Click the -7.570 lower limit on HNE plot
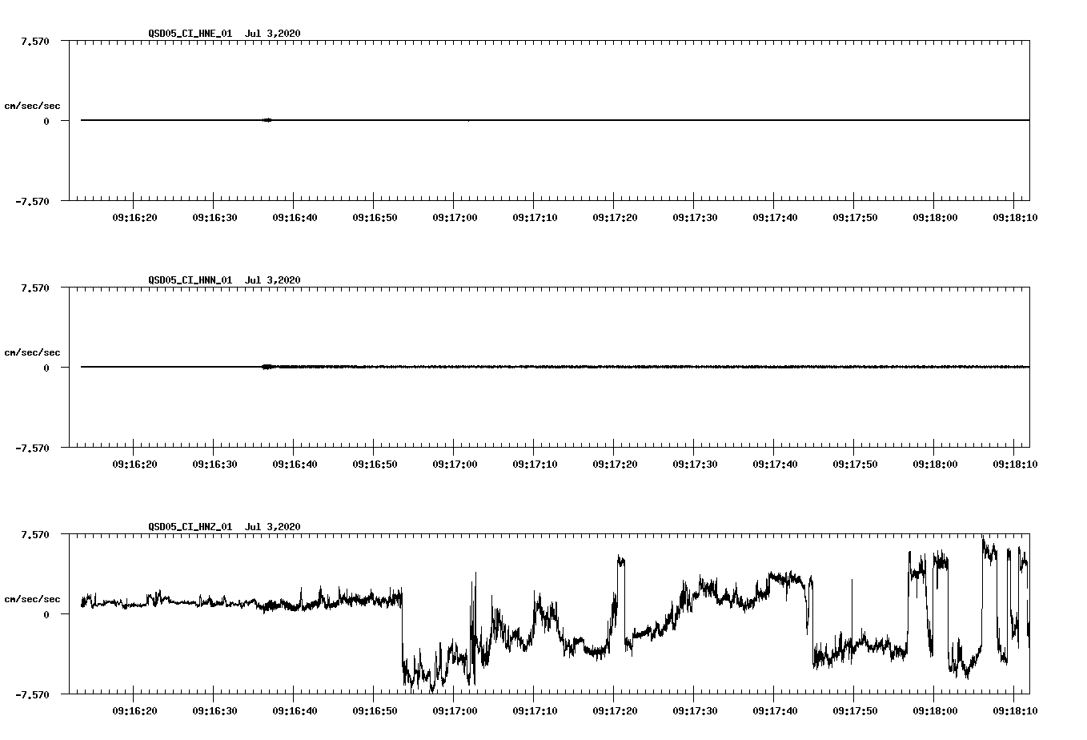The width and height of the screenshot is (1087, 740). pos(33,201)
